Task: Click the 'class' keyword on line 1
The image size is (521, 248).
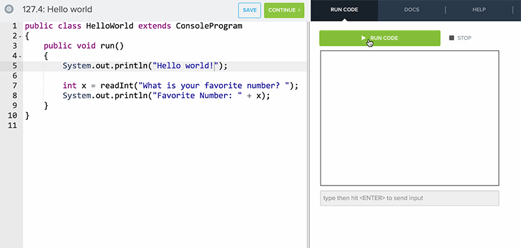Action: 70,26
